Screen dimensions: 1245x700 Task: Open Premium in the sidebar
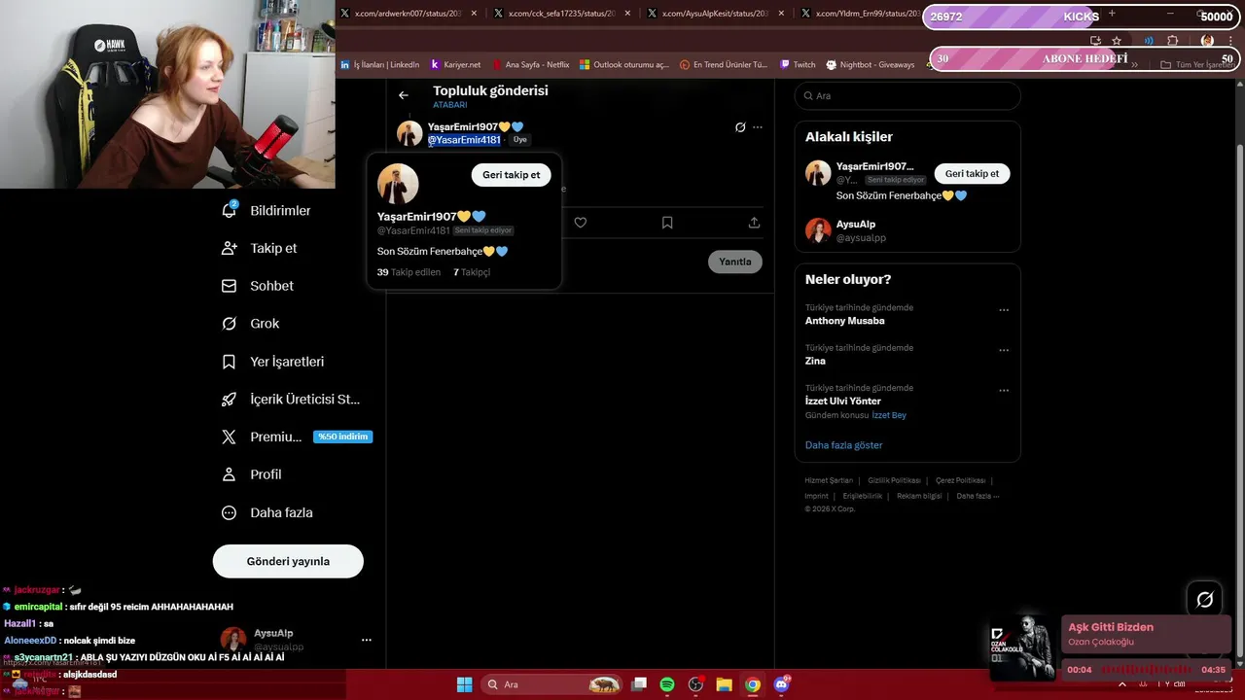click(263, 437)
